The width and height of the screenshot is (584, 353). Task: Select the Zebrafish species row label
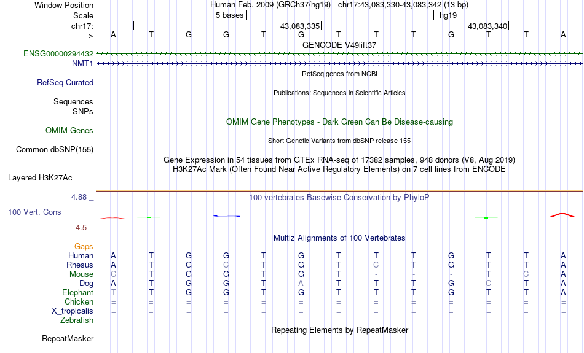tap(77, 320)
